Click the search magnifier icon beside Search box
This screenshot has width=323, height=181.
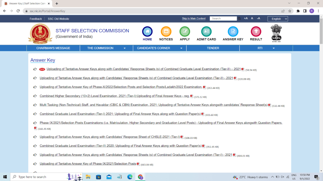point(239,19)
